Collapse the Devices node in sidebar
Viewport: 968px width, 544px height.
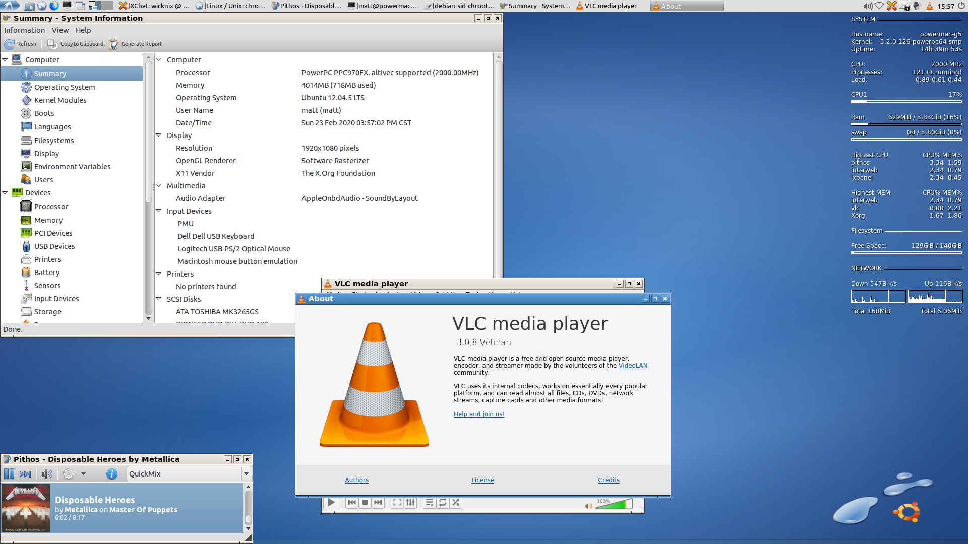[5, 192]
